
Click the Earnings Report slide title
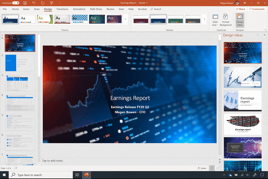click(130, 98)
